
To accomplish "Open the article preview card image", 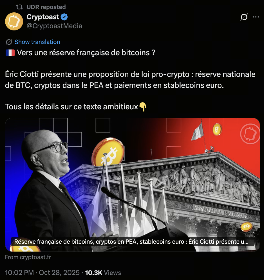I will click(132, 185).
